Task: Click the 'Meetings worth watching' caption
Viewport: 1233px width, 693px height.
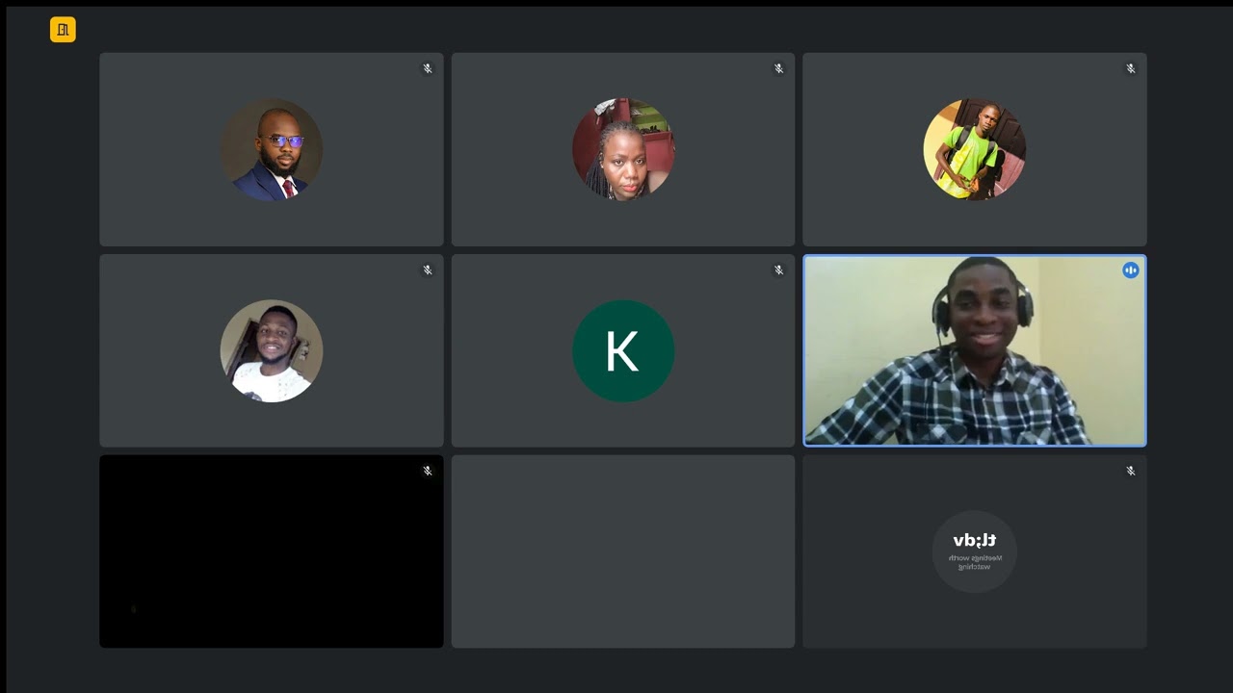Action: click(975, 562)
